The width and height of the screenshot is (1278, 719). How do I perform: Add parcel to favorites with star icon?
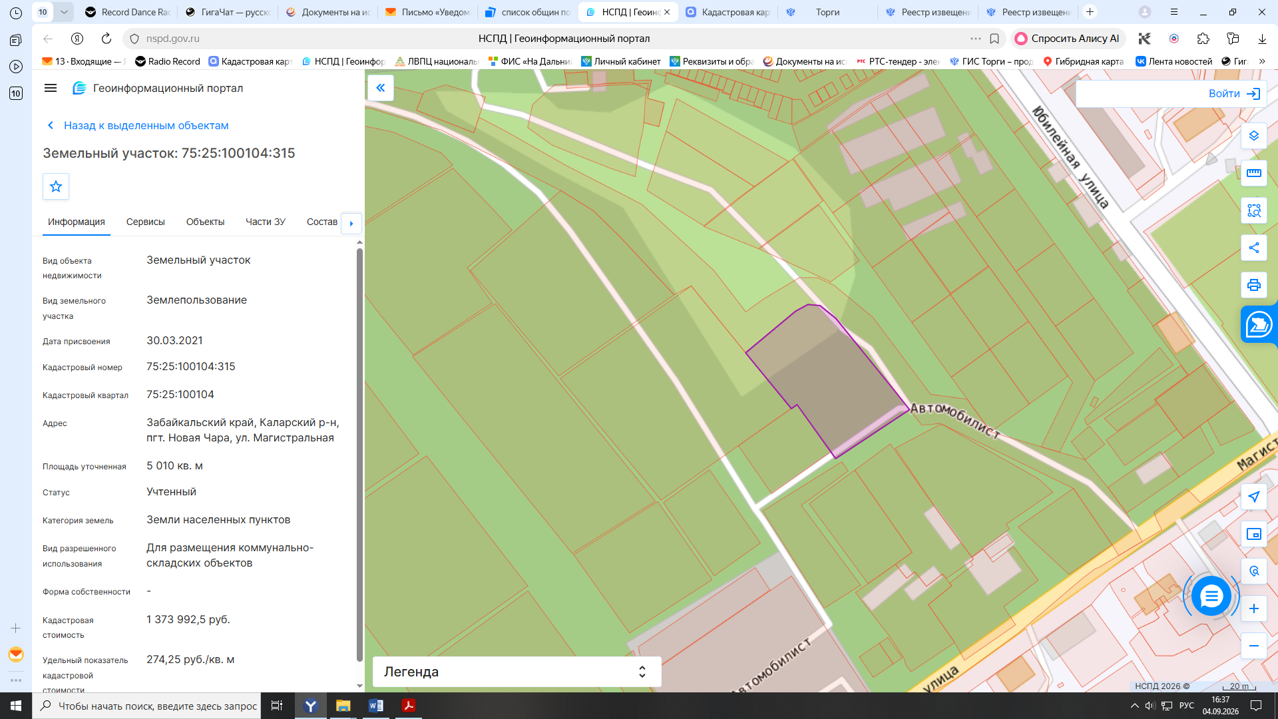pos(56,186)
